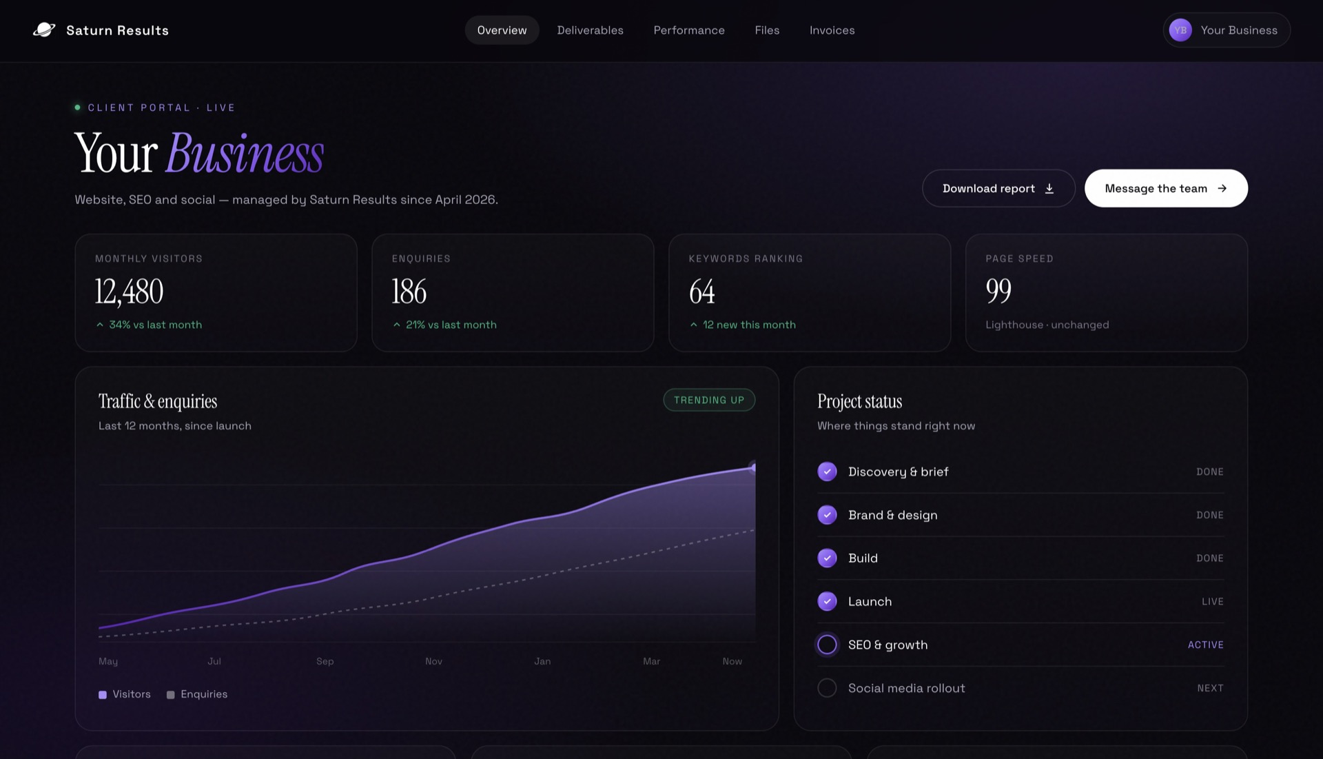The height and width of the screenshot is (759, 1323).
Task: Click the SEO & growth status circle
Action: click(x=827, y=645)
